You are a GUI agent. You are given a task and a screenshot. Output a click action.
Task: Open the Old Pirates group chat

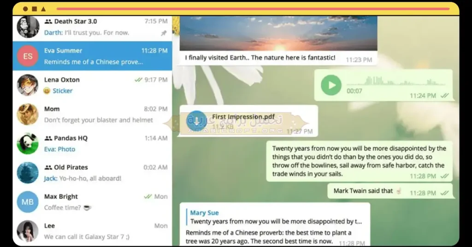coord(92,173)
